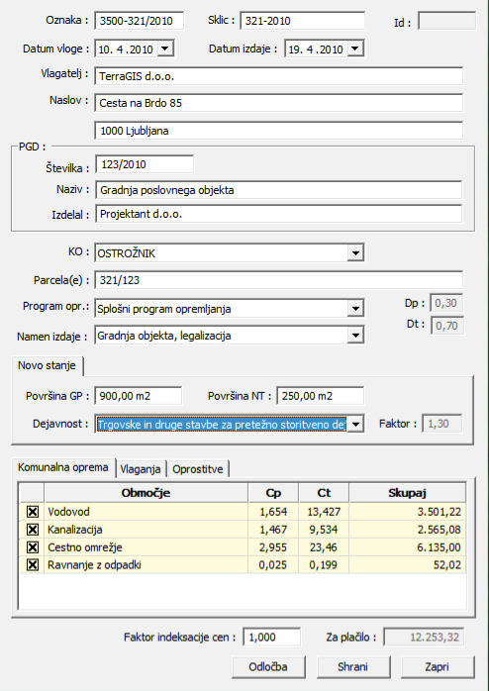This screenshot has height=691, width=489.
Task: Click the 1000 Ljubljana address field
Action: pos(279,131)
